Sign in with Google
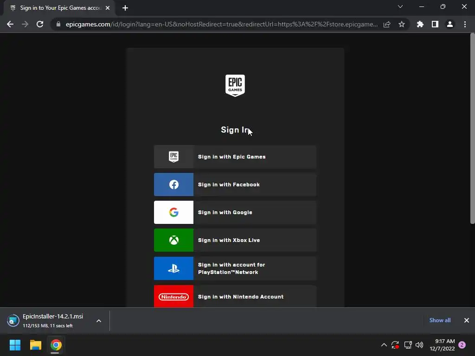The width and height of the screenshot is (475, 356). coord(235,212)
